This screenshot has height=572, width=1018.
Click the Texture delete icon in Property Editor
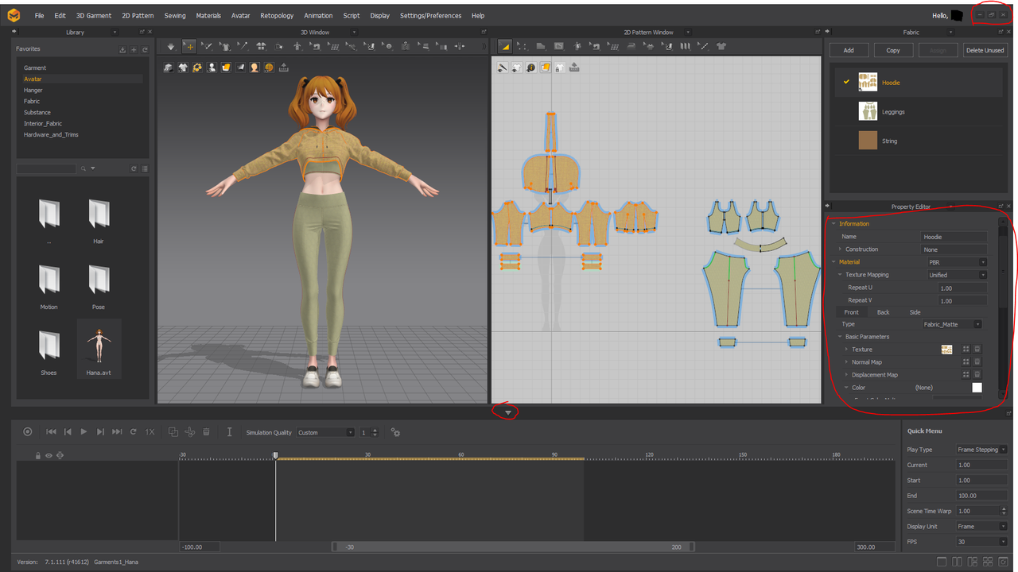pyautogui.click(x=977, y=350)
